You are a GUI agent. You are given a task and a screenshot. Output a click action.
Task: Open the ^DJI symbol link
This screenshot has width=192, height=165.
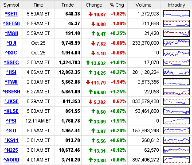point(12,43)
